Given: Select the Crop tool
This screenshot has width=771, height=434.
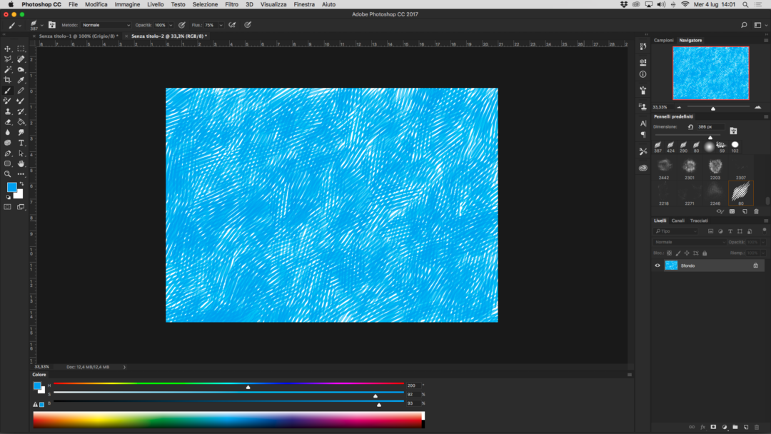Looking at the screenshot, I should coord(7,80).
